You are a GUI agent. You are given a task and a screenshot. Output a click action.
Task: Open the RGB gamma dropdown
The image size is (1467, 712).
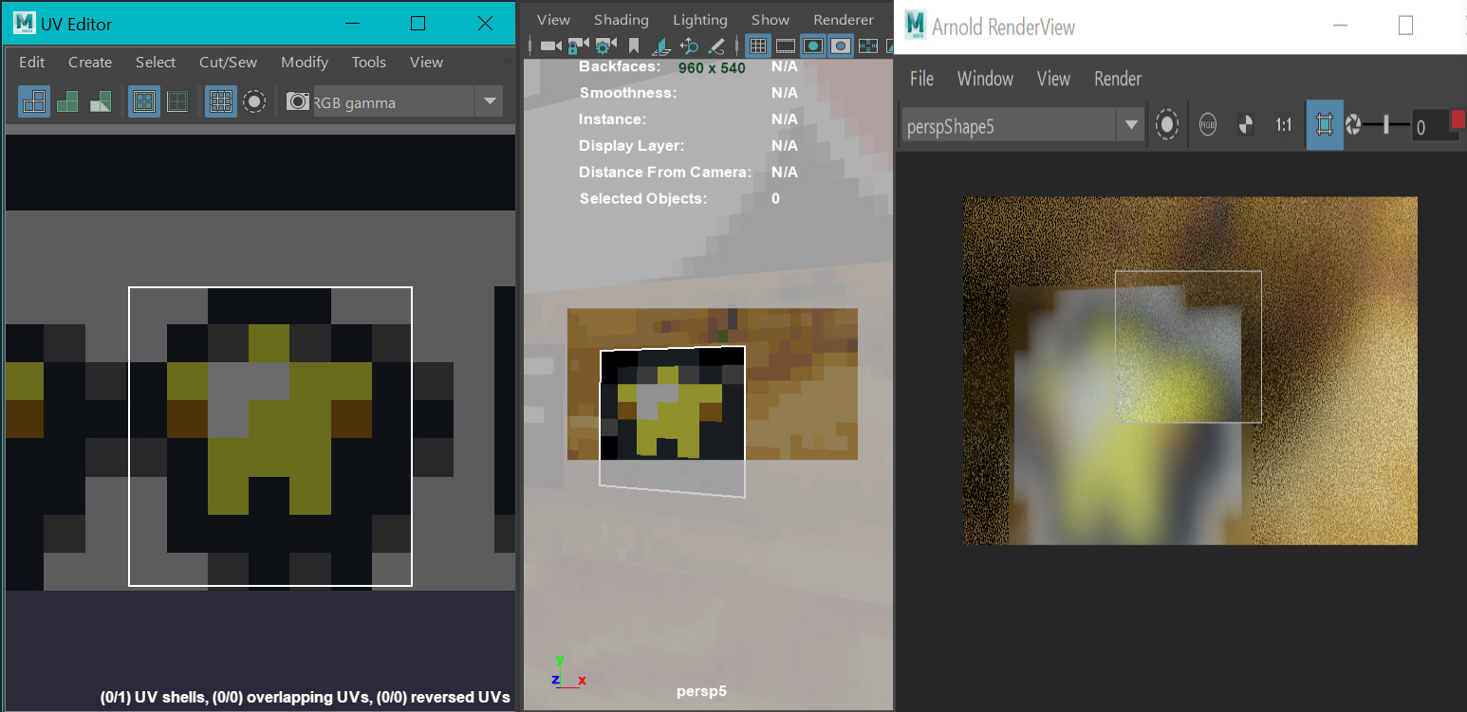[490, 101]
